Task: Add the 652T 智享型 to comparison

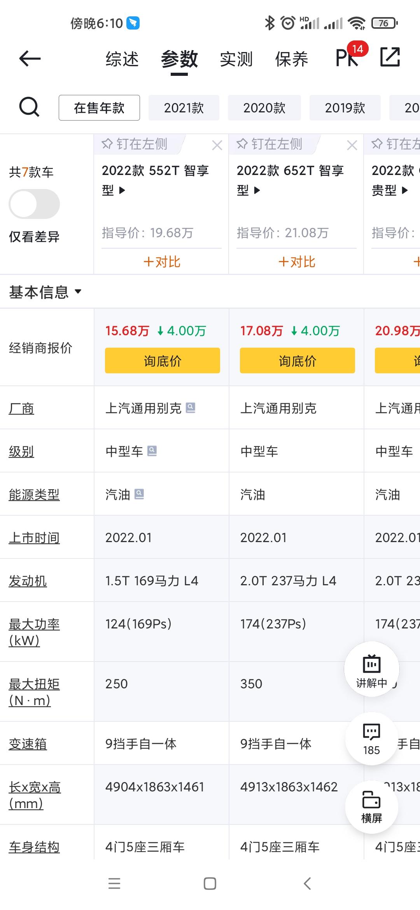Action: [297, 262]
